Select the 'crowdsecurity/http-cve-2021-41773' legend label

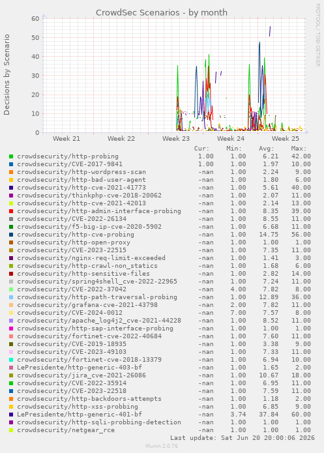[x=81, y=188]
